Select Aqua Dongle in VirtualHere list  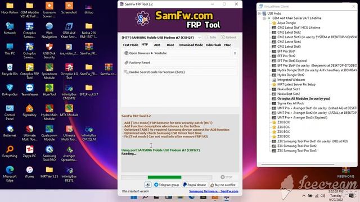click(x=286, y=23)
